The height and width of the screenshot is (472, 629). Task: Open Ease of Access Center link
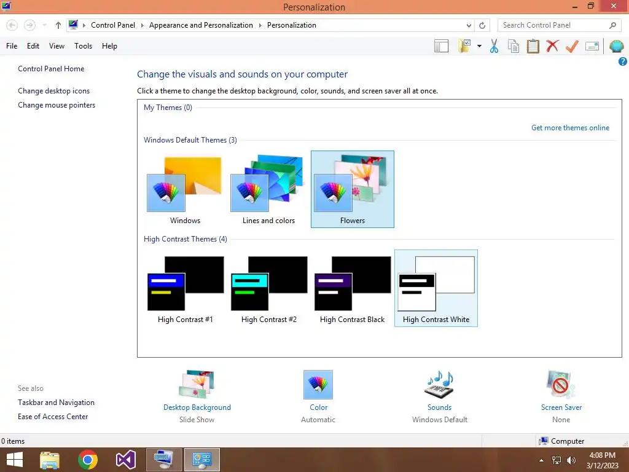(x=53, y=417)
